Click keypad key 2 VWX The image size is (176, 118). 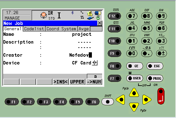coord(147,41)
